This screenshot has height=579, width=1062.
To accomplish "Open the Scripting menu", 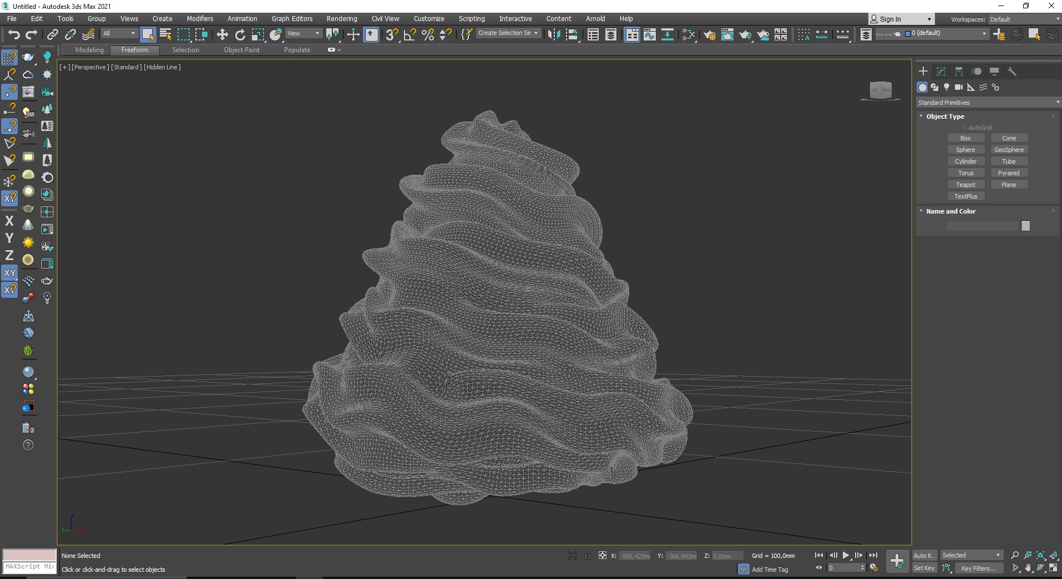I will point(472,19).
